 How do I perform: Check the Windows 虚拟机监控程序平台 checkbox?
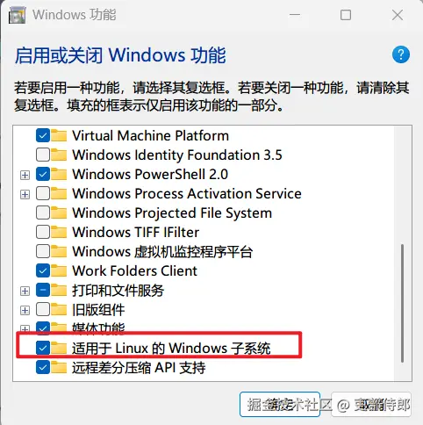(43, 251)
